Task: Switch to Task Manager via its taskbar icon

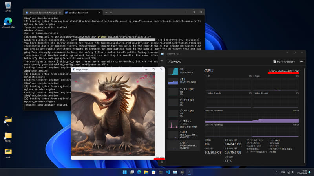Action: click(175, 172)
